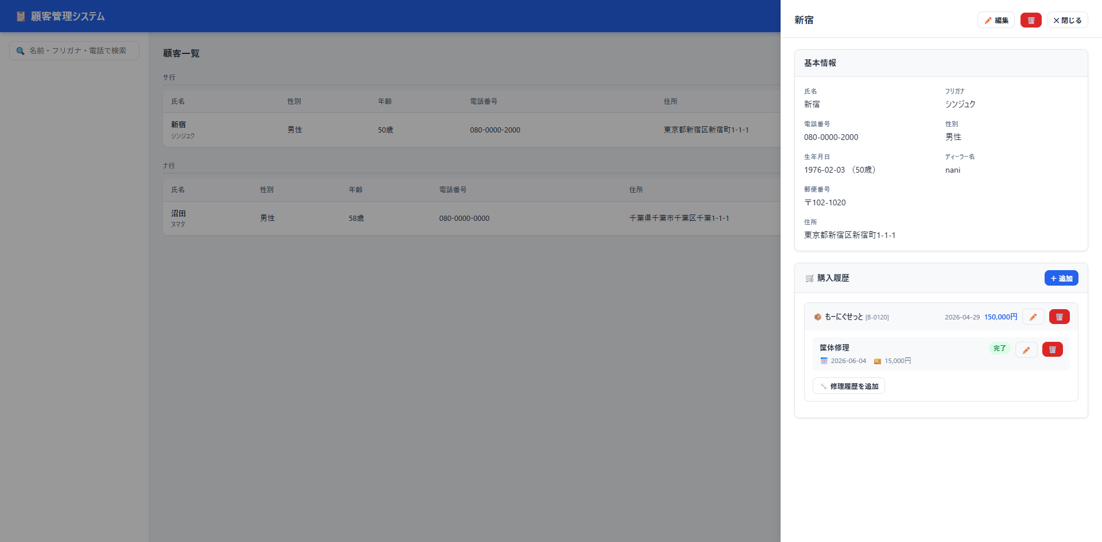Image resolution: width=1102 pixels, height=542 pixels.
Task: Click the magnifier icon in the search box
Action: (20, 50)
